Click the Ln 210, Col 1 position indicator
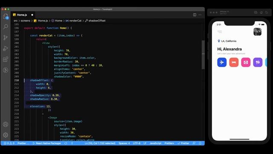The width and height of the screenshot is (273, 154). point(100,143)
